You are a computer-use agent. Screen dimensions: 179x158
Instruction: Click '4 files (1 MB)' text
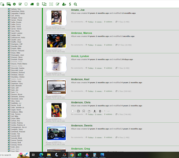coord(124,138)
